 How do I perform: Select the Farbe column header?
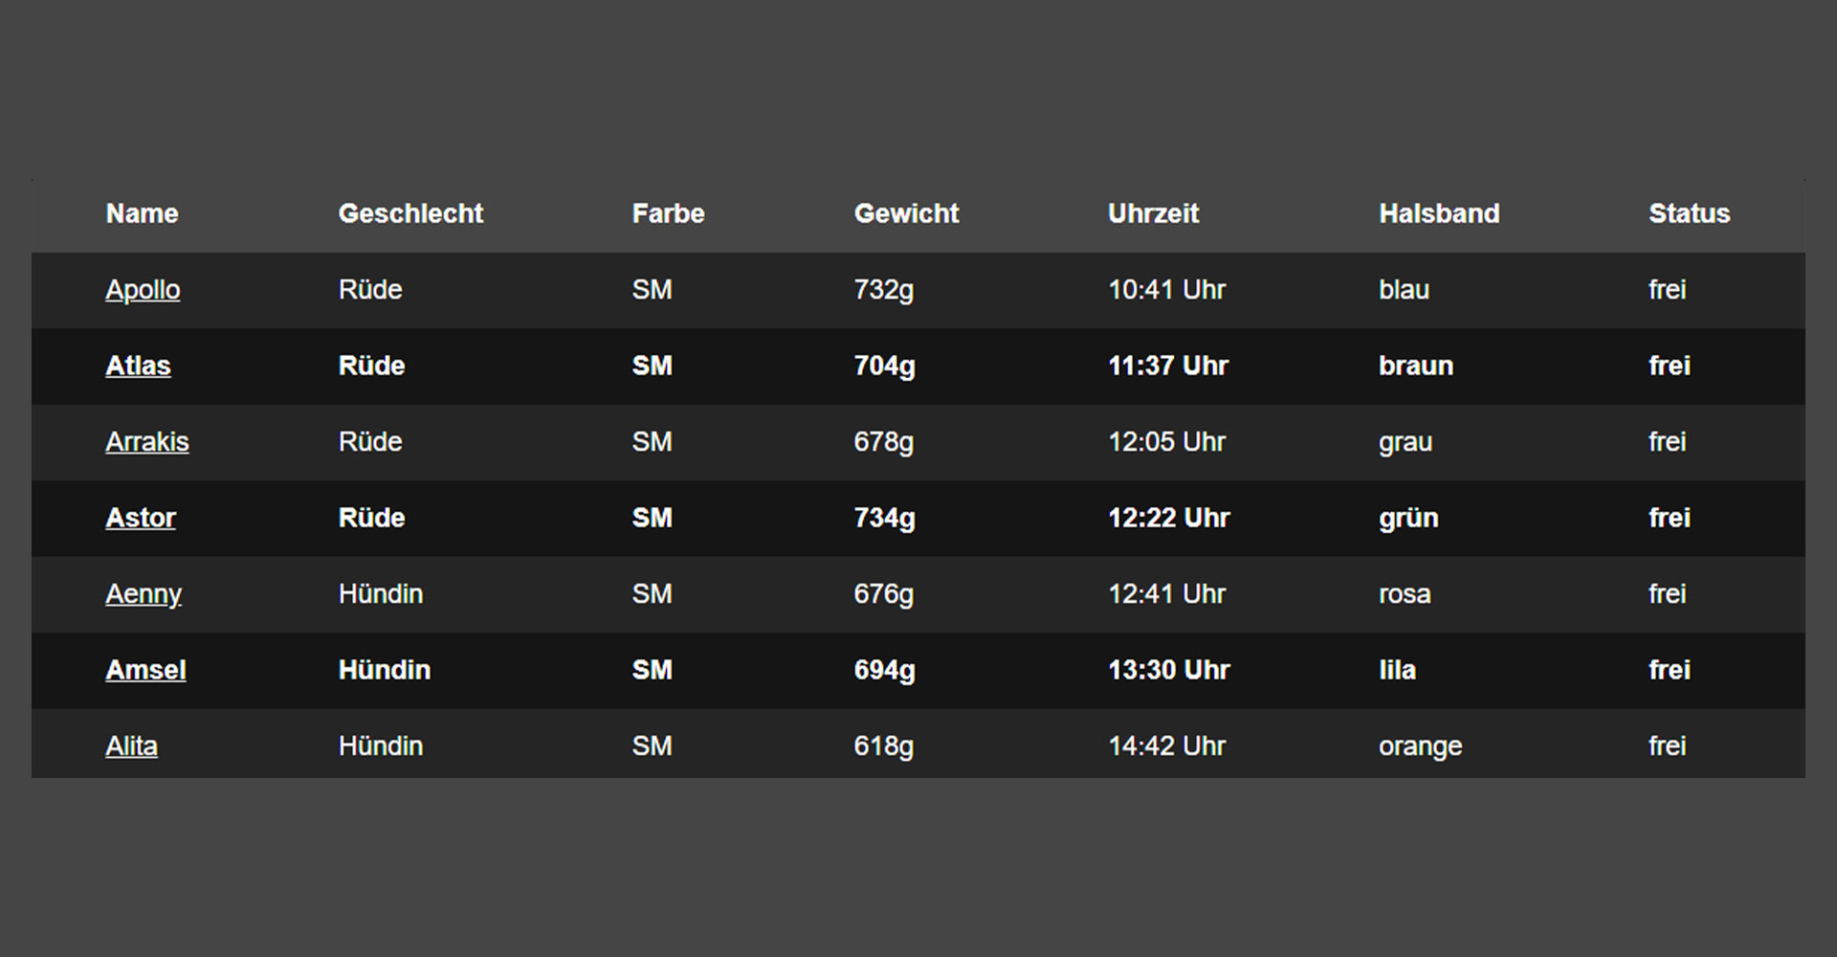[668, 213]
